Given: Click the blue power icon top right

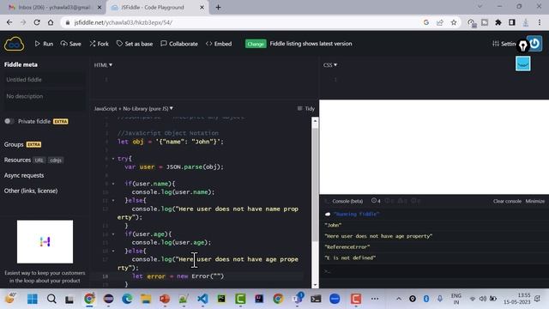Looking at the screenshot, I should 534,44.
